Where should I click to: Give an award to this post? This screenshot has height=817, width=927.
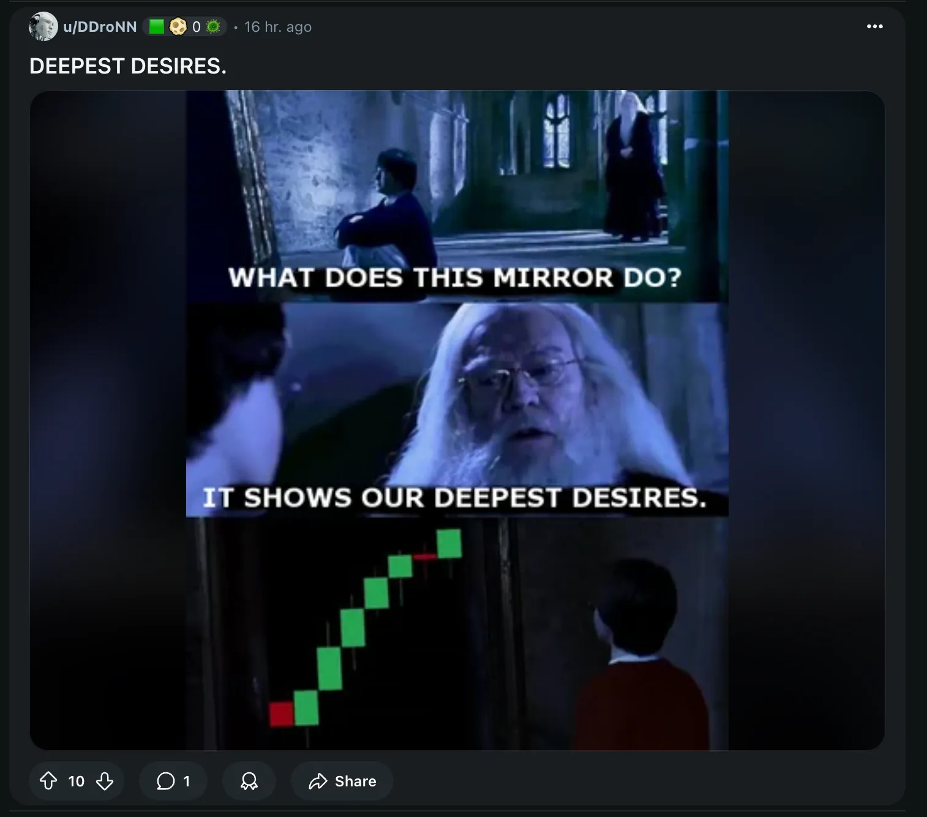(249, 781)
